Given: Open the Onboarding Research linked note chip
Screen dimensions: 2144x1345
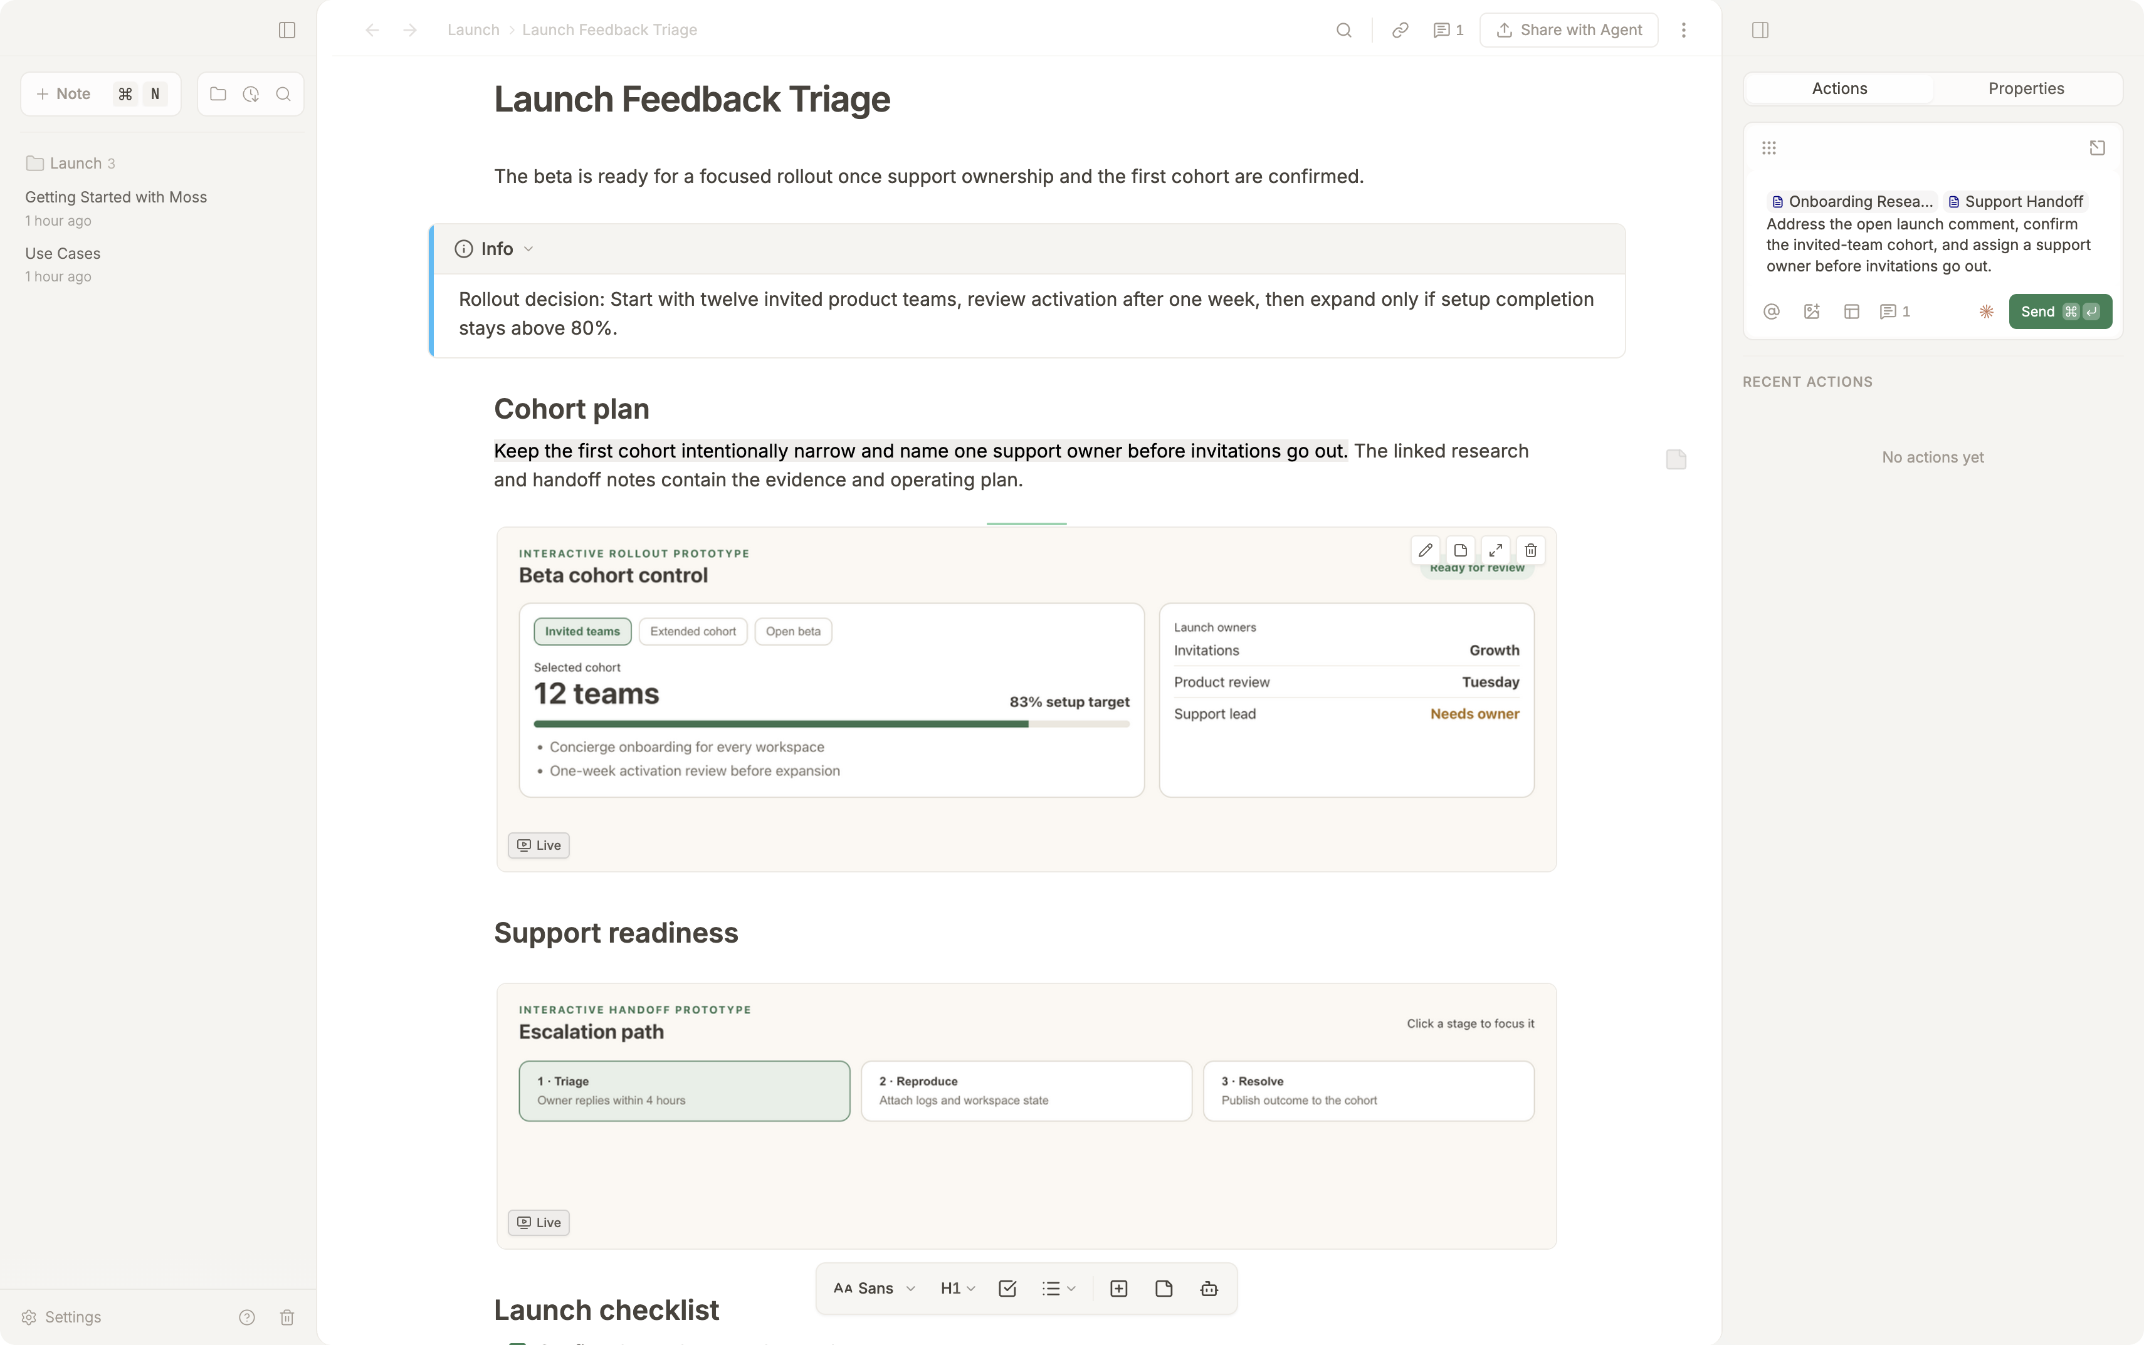Looking at the screenshot, I should [1851, 202].
